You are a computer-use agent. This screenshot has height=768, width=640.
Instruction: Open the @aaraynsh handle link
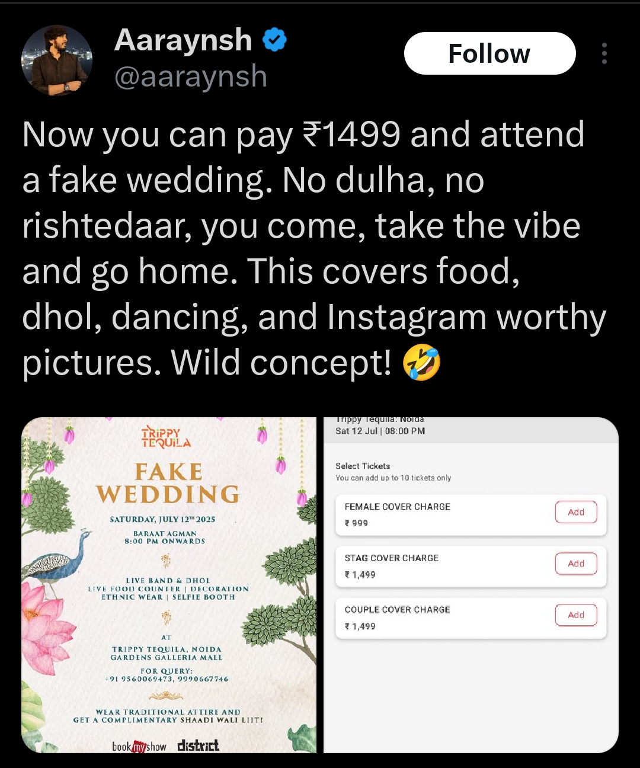coord(191,77)
